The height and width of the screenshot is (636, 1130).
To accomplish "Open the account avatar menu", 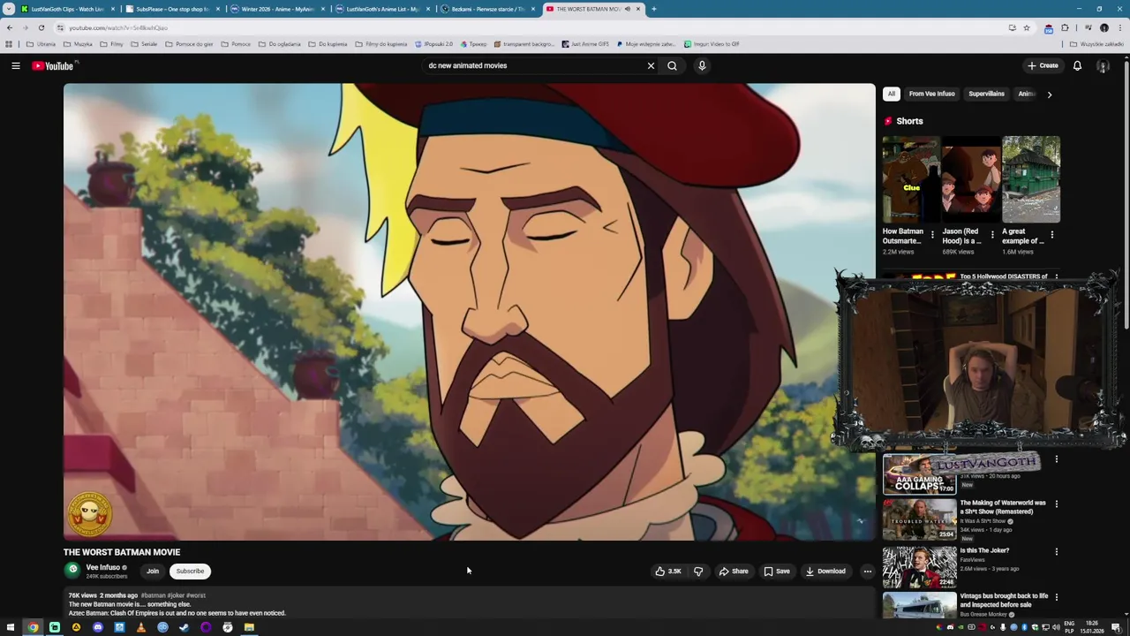I will pos(1103,65).
